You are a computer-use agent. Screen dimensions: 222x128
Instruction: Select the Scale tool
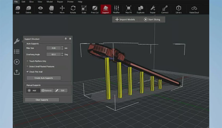[84, 10]
